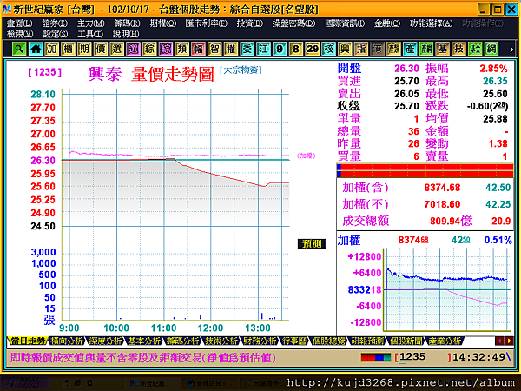
Task: Go to the home screen icon
Action: [x=36, y=50]
